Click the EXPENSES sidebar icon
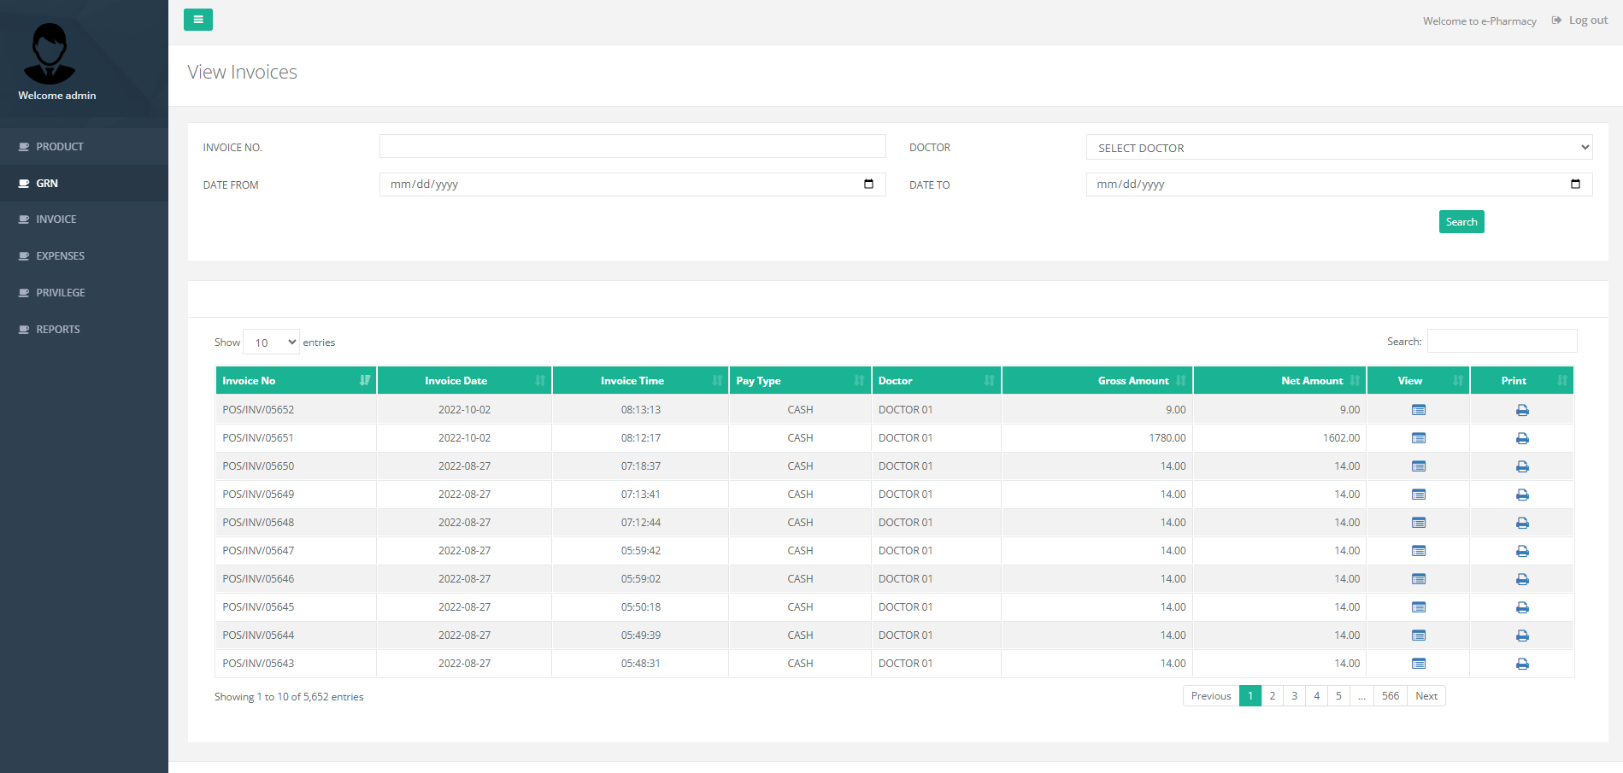 22,255
